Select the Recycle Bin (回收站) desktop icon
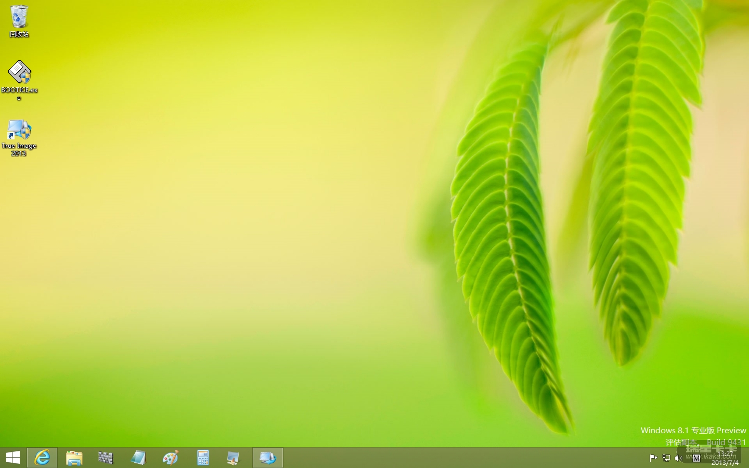 click(19, 21)
